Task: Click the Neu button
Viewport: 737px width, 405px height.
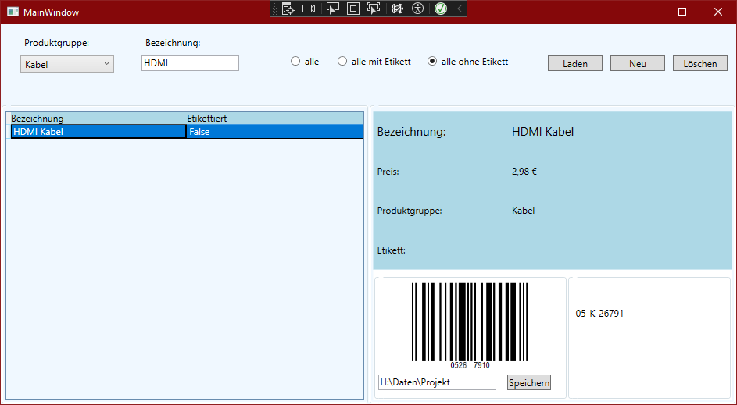Action: (x=638, y=64)
